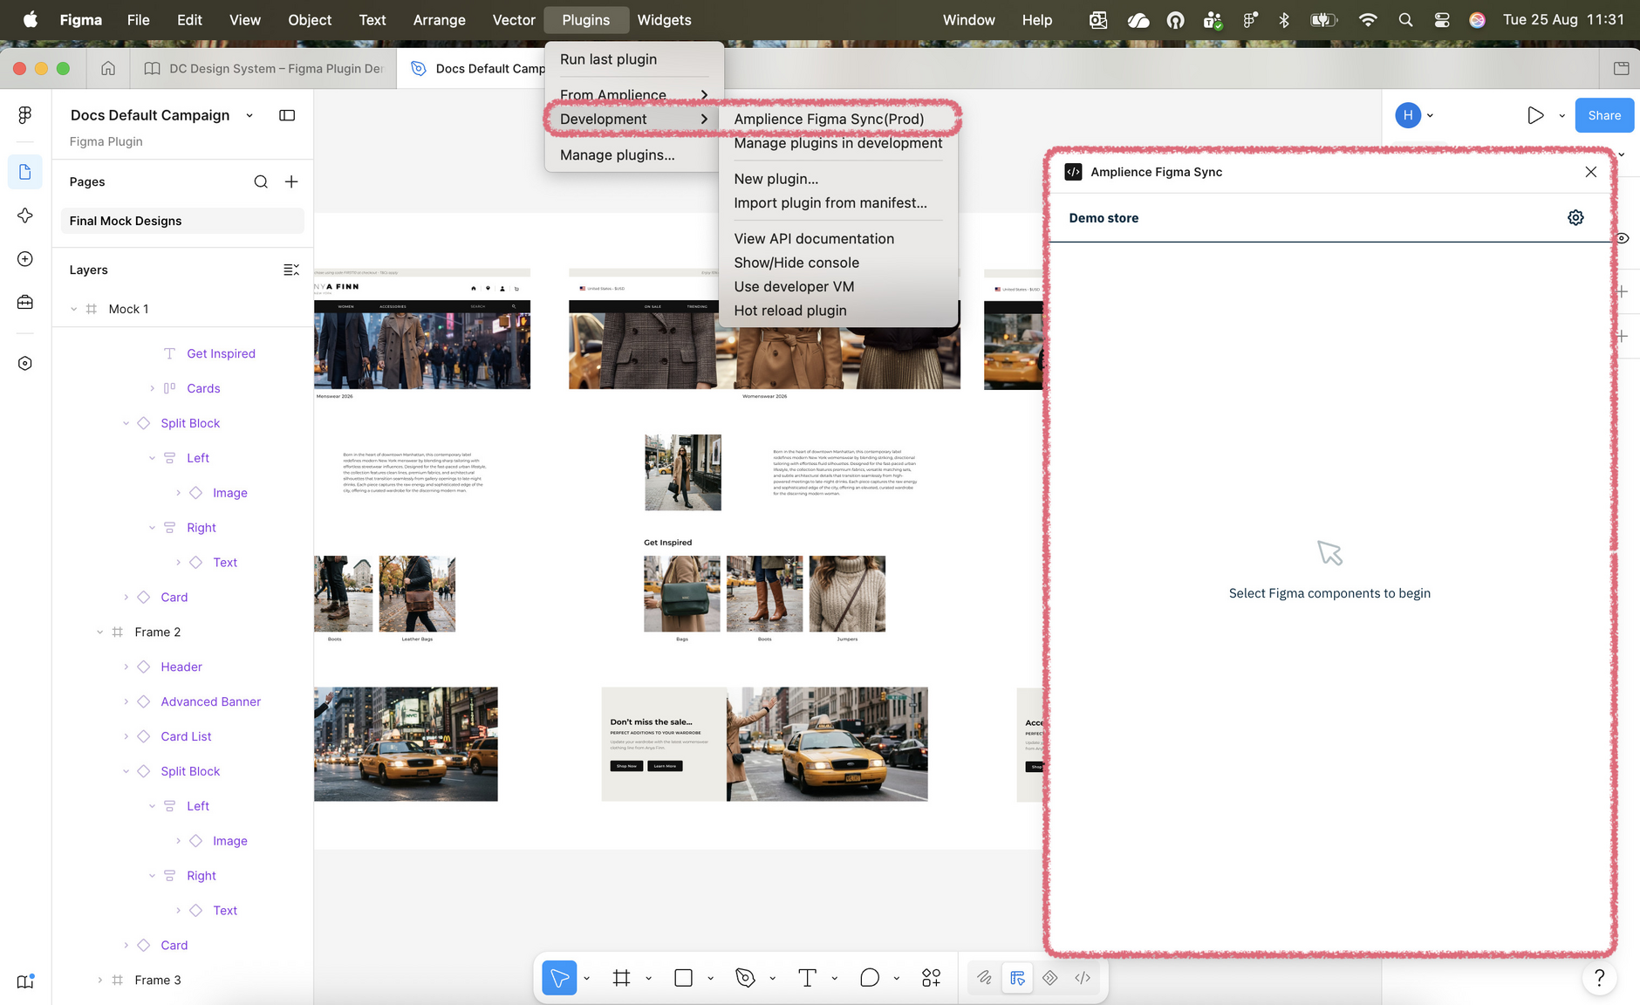Select the Comment tool in bottom toolbar
The image size is (1640, 1005).
pos(869,978)
